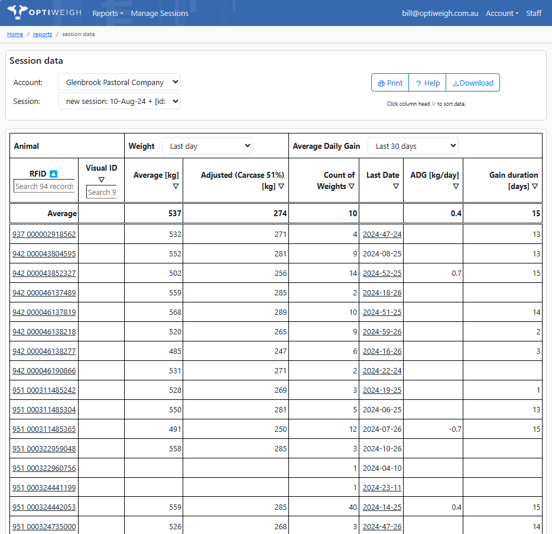Viewport: 552px width, 534px height.
Task: Click the Download button
Action: click(x=473, y=83)
